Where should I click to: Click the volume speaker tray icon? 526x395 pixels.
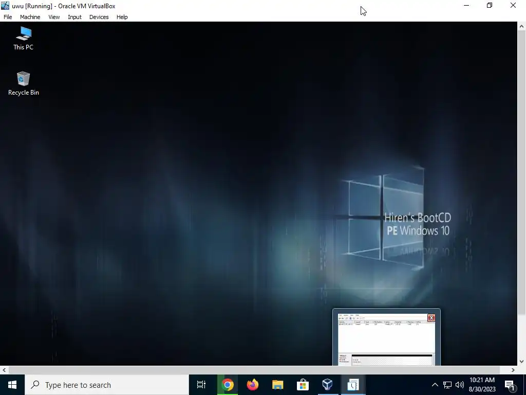[460, 385]
